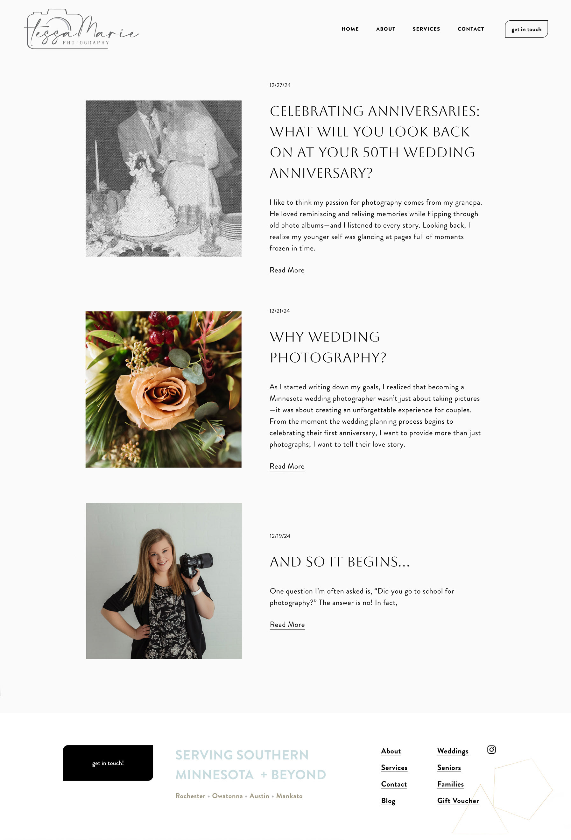Read more of the anniversaries post

tap(287, 270)
